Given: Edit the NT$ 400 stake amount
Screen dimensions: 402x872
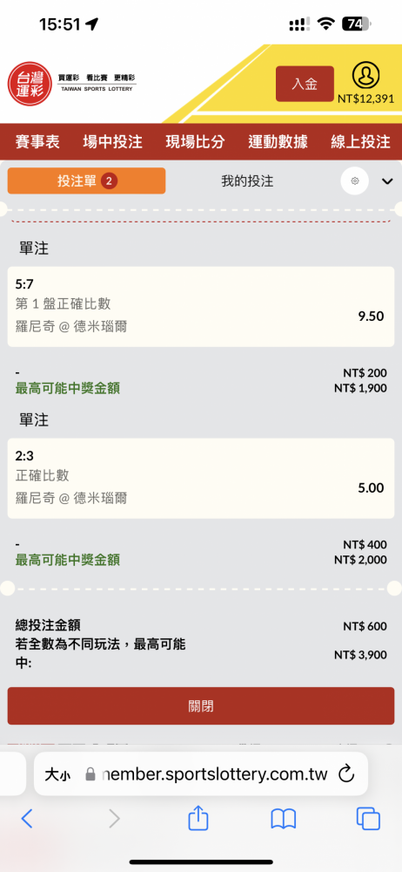Looking at the screenshot, I should 365,544.
